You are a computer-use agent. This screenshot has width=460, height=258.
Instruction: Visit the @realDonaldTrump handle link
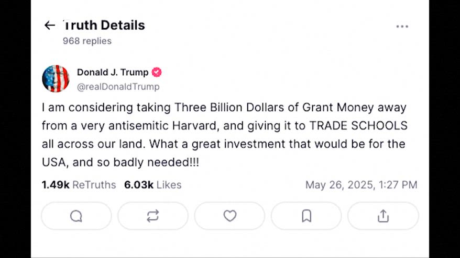118,87
